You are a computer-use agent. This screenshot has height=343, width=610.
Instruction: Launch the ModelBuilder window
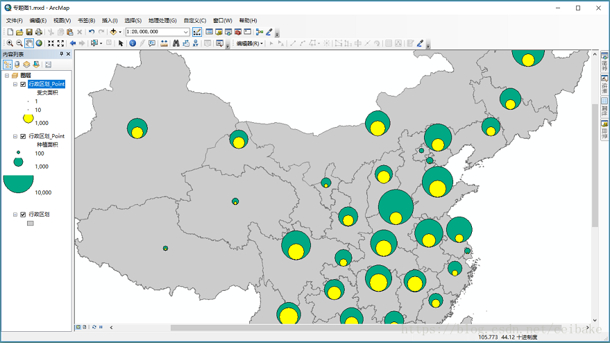260,32
